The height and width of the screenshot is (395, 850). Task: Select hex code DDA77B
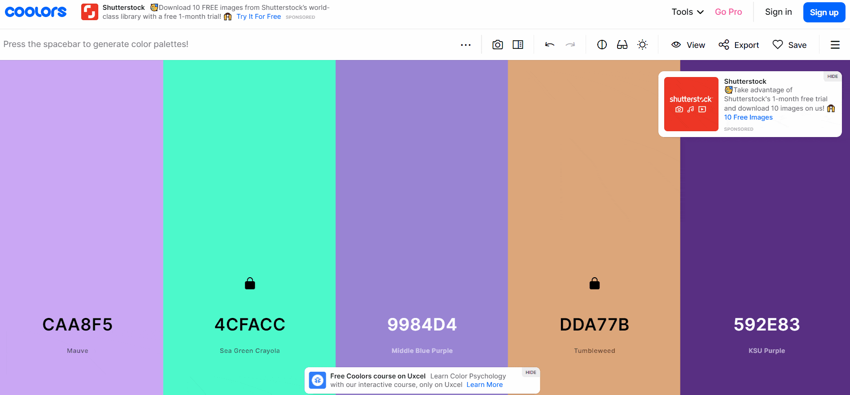coord(595,324)
